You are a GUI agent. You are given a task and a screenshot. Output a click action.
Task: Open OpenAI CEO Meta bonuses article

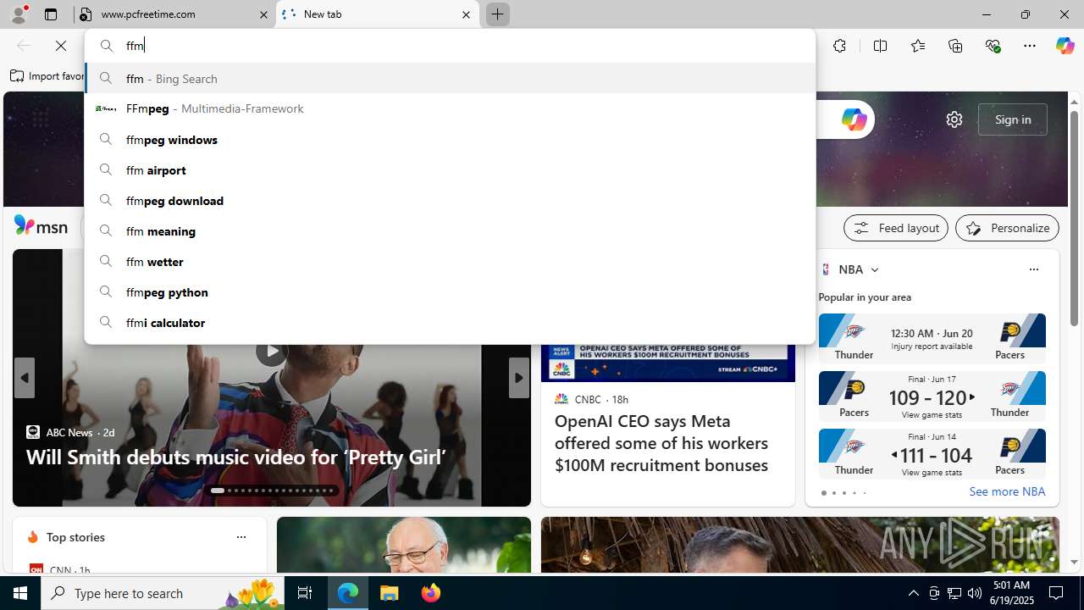pos(661,442)
